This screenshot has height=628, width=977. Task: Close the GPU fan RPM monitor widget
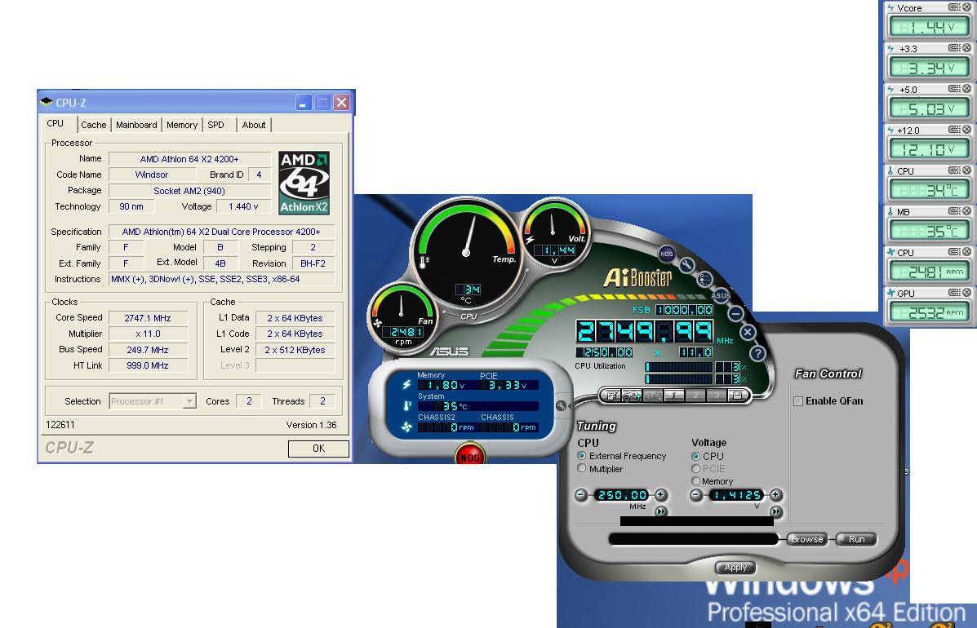tap(966, 293)
